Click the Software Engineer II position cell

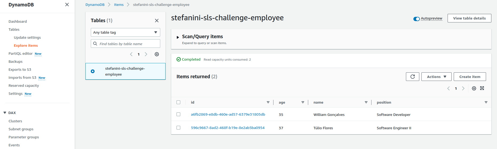point(394,128)
